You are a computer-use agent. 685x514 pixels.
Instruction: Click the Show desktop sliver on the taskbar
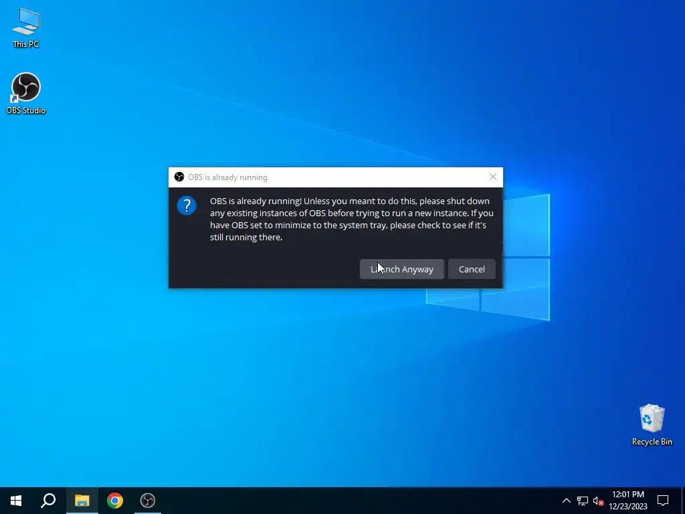[x=683, y=501]
